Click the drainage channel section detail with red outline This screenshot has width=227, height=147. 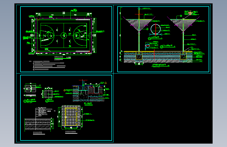point(96,90)
